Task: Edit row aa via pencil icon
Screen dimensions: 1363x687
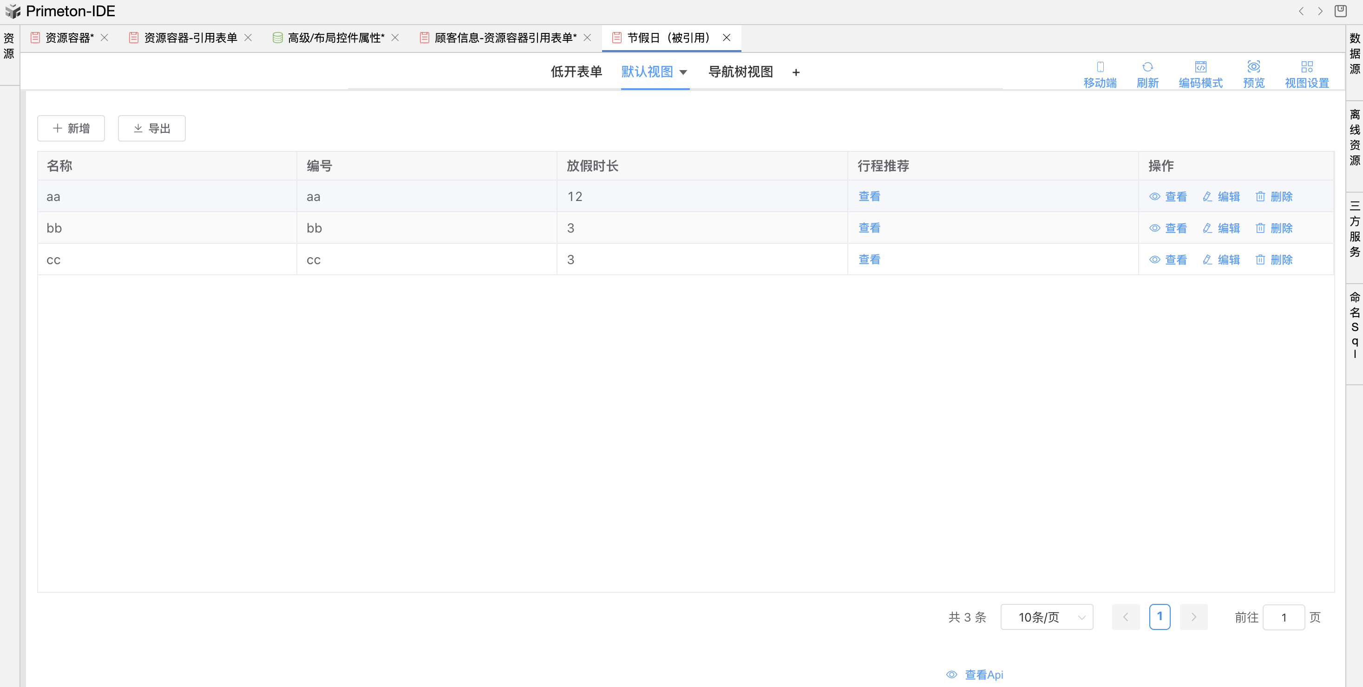Action: pos(1207,197)
